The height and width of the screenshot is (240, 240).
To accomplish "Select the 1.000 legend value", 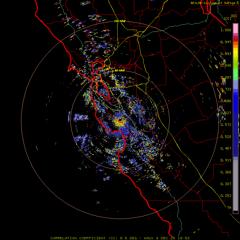I will (x=226, y=30).
